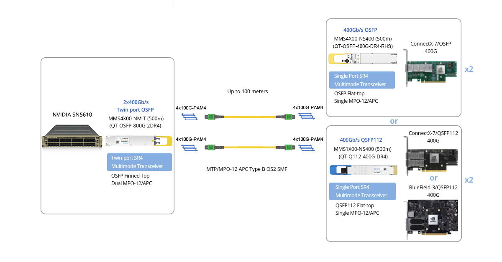Click the blue signal arrows beside upper-left 4x100G-PAM4
This screenshot has height=262, width=502.
(x=190, y=117)
